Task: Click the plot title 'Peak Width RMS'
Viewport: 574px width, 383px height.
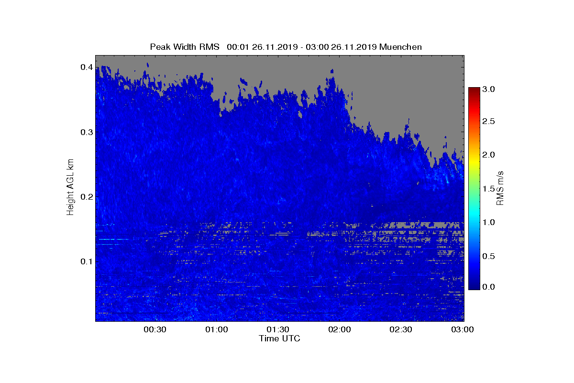Action: (185, 47)
